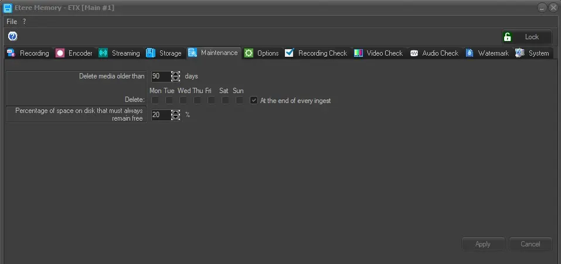This screenshot has width=561, height=264.
Task: Uncheck At the end of every ingest
Action: pyautogui.click(x=254, y=101)
